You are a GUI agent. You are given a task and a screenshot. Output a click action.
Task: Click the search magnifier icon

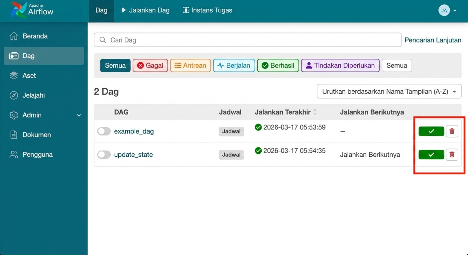click(x=103, y=40)
